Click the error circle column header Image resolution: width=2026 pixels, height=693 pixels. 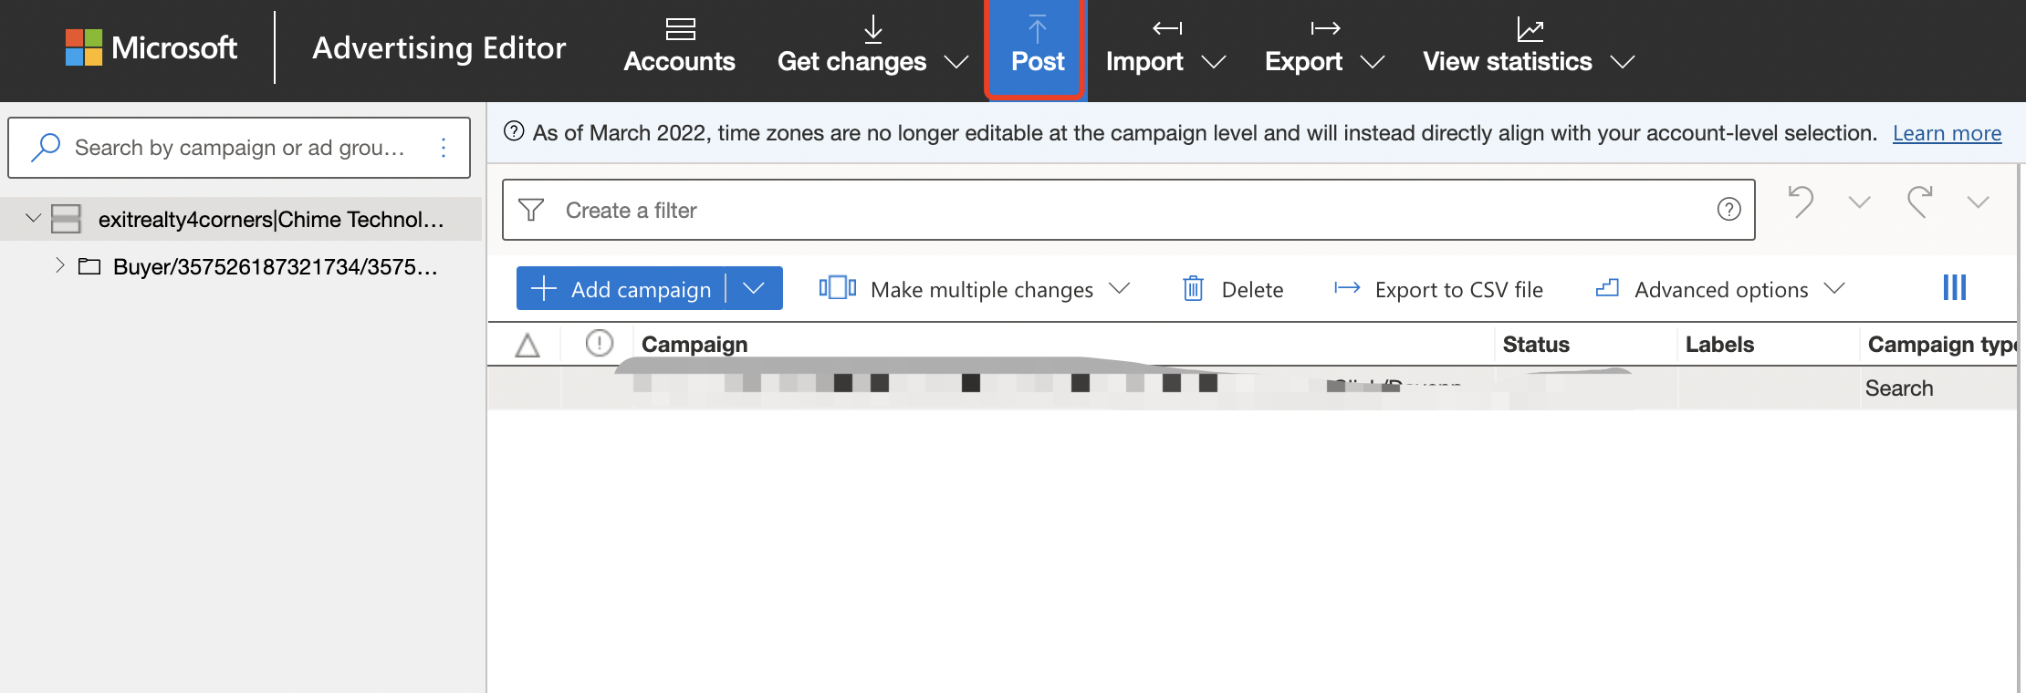coord(599,344)
